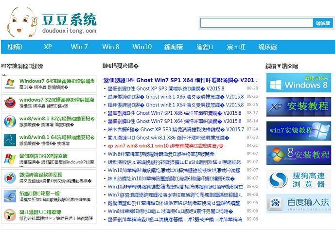Open the XP navigation menu item
Image resolution: width=335 pixels, height=230 pixels.
pos(48,47)
